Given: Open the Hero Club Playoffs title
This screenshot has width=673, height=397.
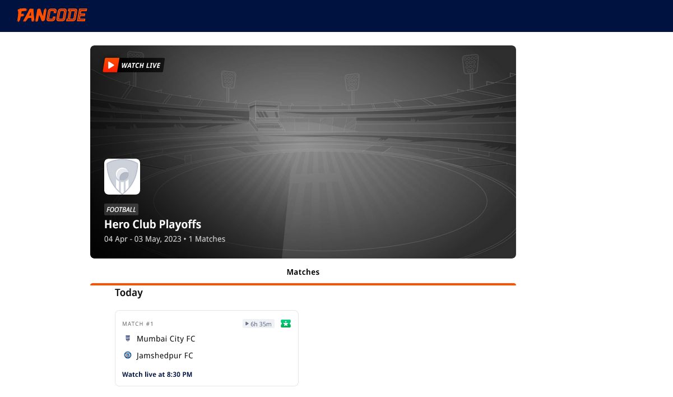Looking at the screenshot, I should pyautogui.click(x=152, y=224).
